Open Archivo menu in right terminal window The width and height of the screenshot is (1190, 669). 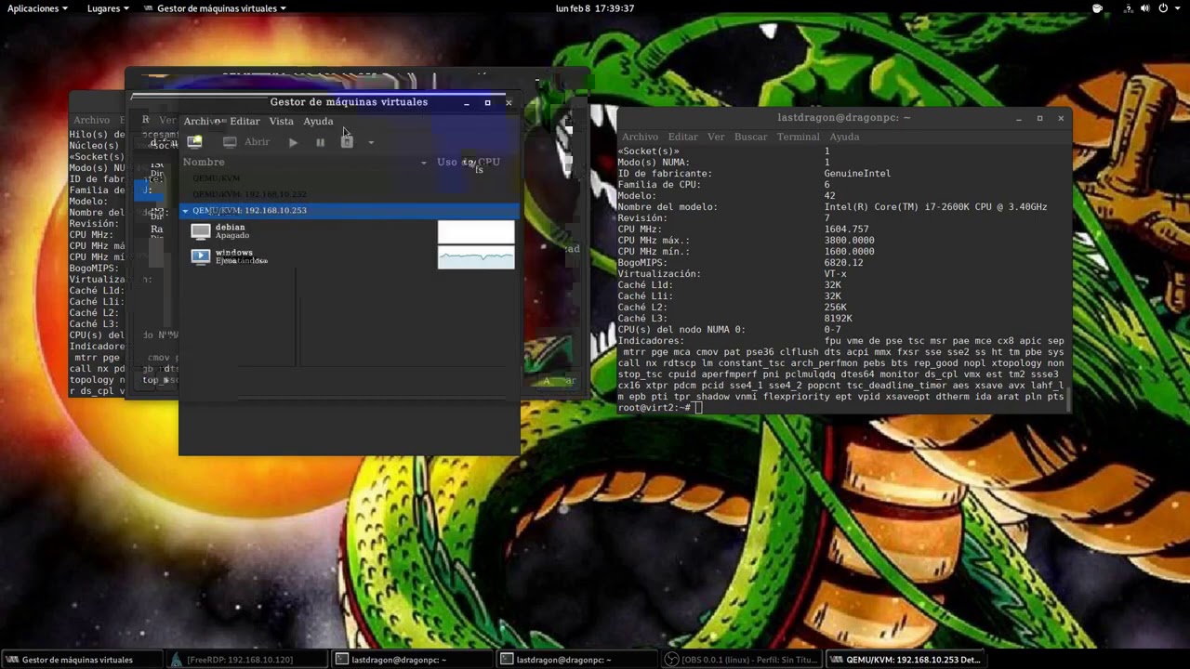click(x=640, y=137)
